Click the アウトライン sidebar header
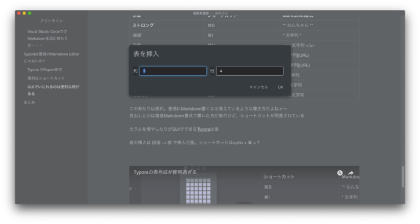 click(x=52, y=21)
